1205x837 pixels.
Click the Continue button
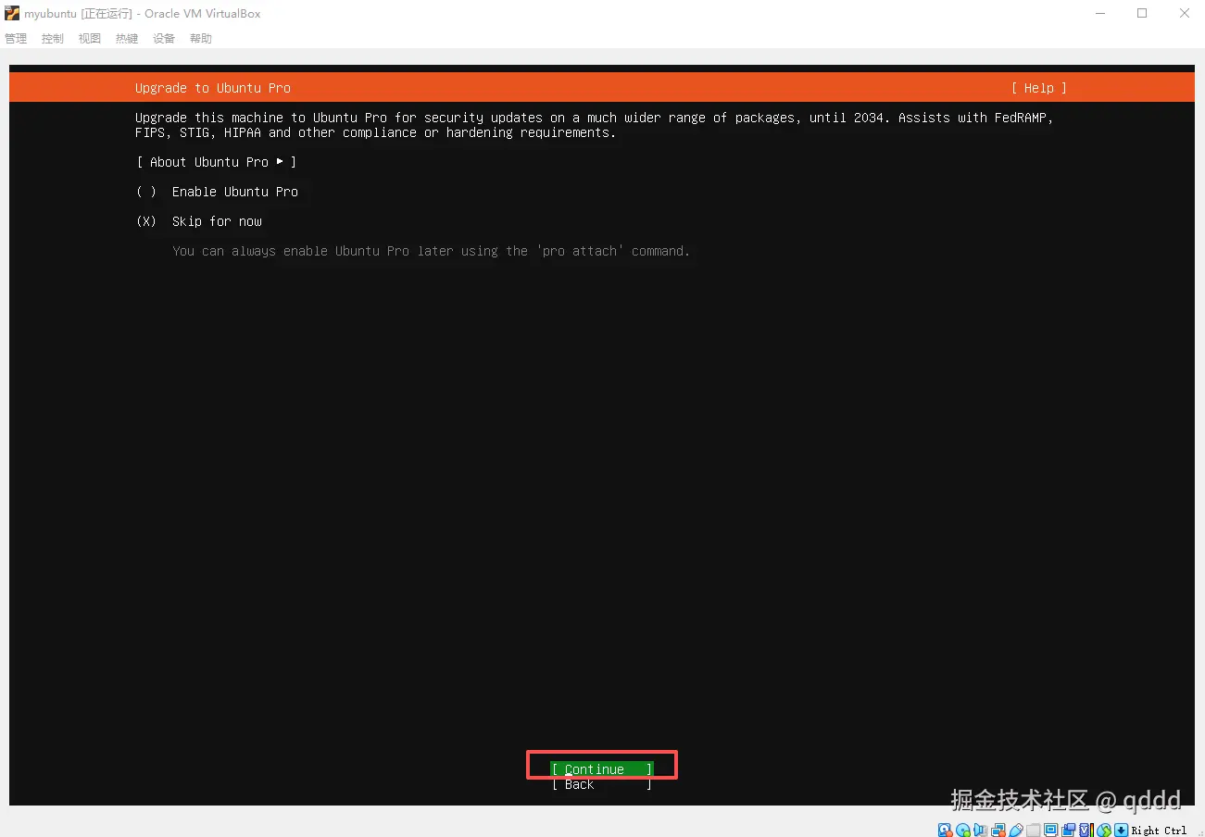(602, 769)
